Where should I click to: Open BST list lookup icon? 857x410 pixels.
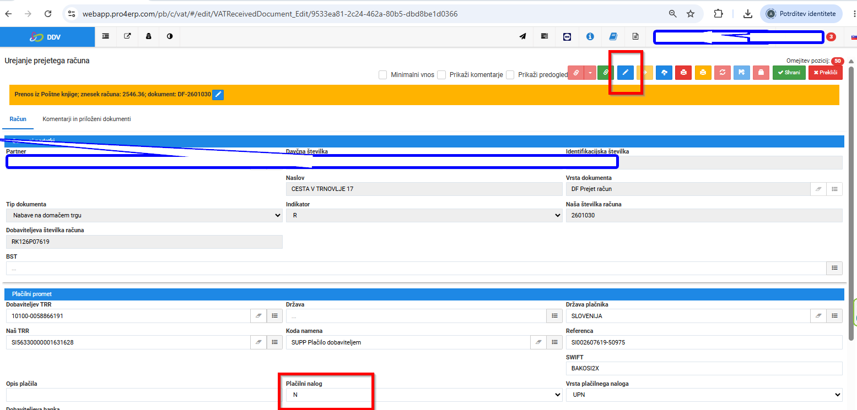point(834,268)
